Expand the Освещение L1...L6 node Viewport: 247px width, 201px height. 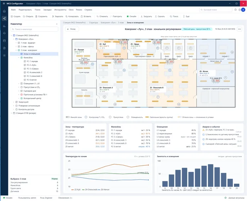point(19,84)
